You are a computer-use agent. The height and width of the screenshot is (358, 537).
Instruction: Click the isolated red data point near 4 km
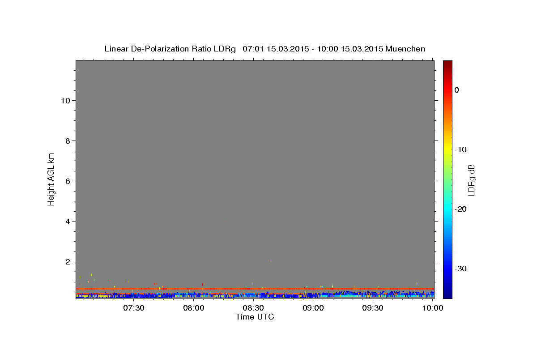225,221
